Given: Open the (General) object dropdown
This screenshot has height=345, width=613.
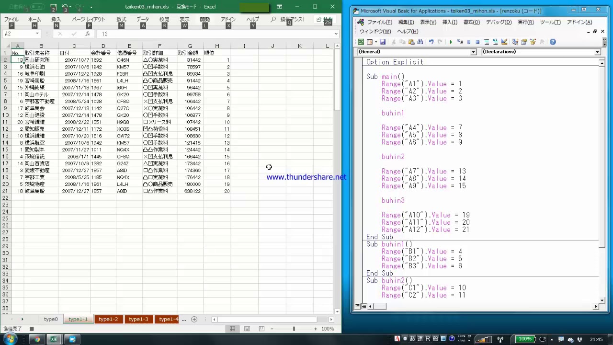Looking at the screenshot, I should [473, 52].
